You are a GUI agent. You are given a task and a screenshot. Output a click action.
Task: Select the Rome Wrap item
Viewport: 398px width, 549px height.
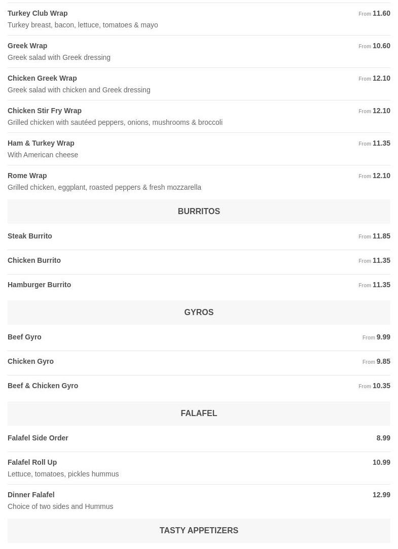27,176
